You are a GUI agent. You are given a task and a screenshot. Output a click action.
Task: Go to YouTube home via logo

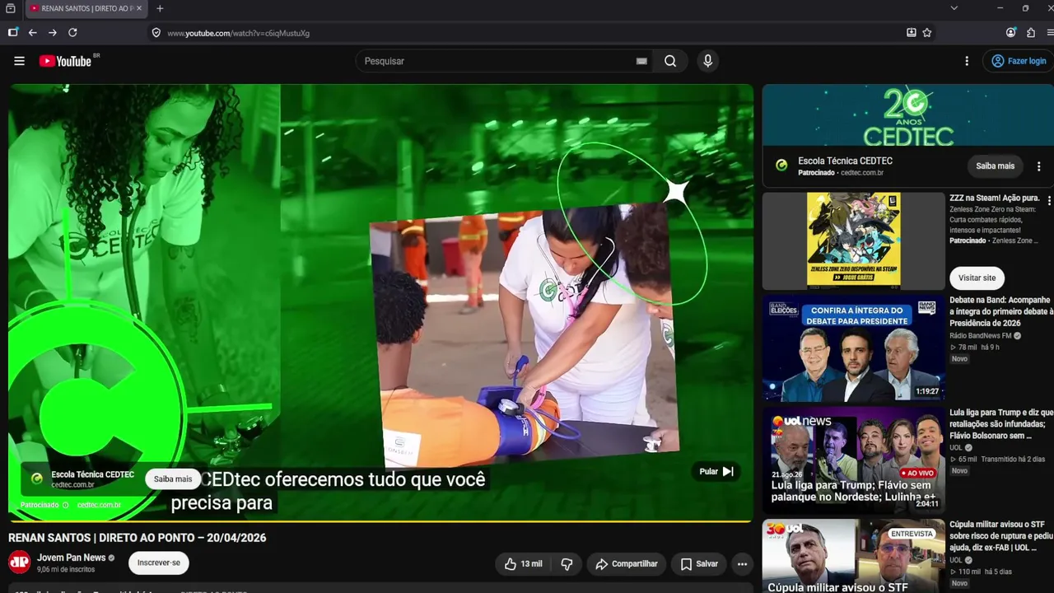tap(65, 61)
